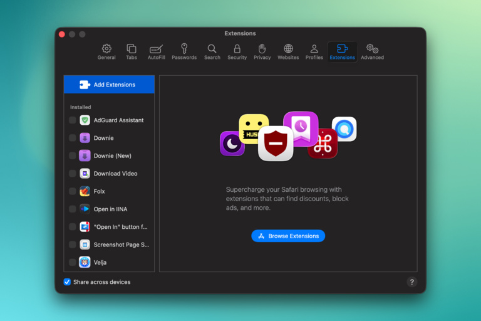Image resolution: width=481 pixels, height=321 pixels.
Task: Open the Profiles settings pane
Action: [x=314, y=51]
